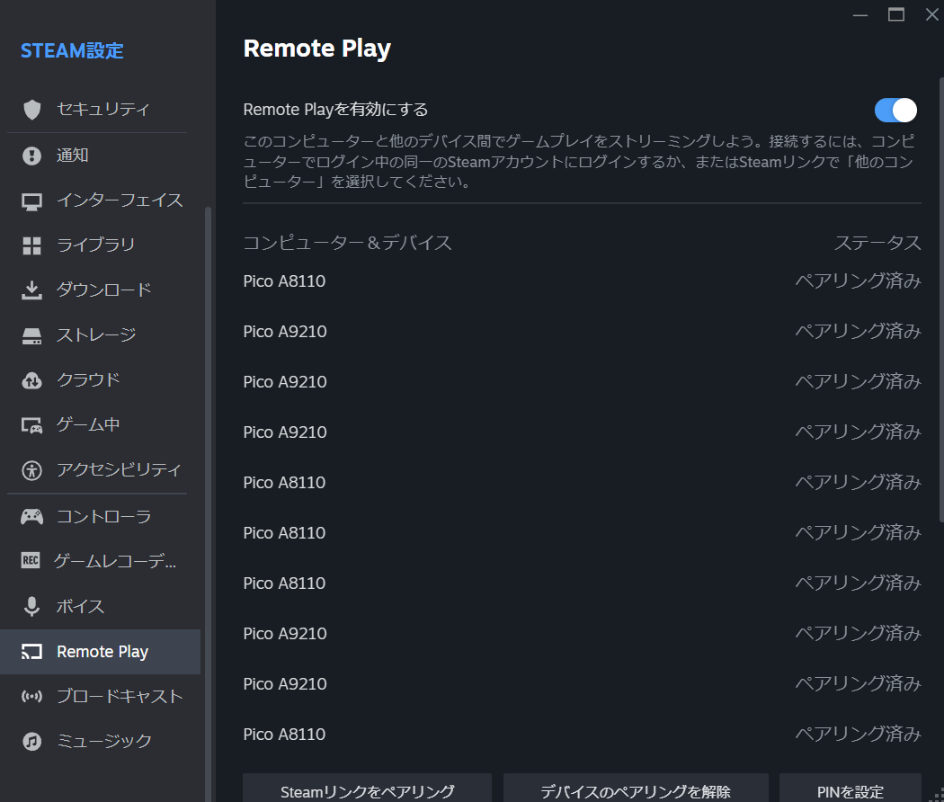Click the PINを設定 button

pos(850,790)
